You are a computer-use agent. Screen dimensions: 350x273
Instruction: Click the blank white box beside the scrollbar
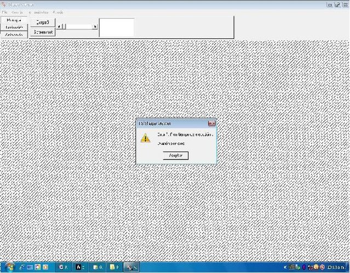click(x=117, y=27)
